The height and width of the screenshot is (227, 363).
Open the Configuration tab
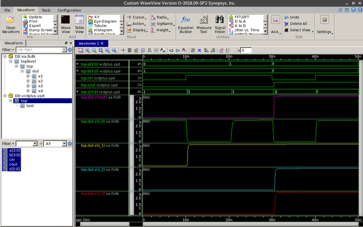click(69, 10)
